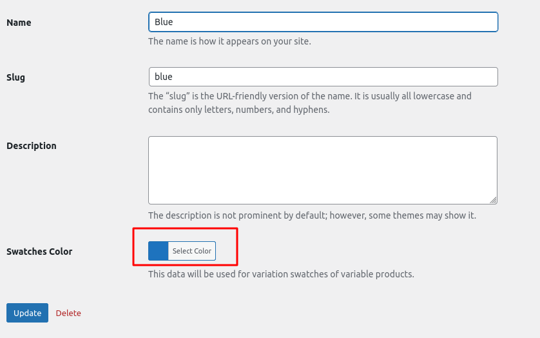Click 'contains only letters, numbers, and hyphens' line
The height and width of the screenshot is (338, 540).
click(x=238, y=110)
